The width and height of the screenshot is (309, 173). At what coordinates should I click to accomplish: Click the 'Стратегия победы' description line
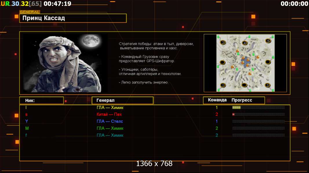click(156, 44)
